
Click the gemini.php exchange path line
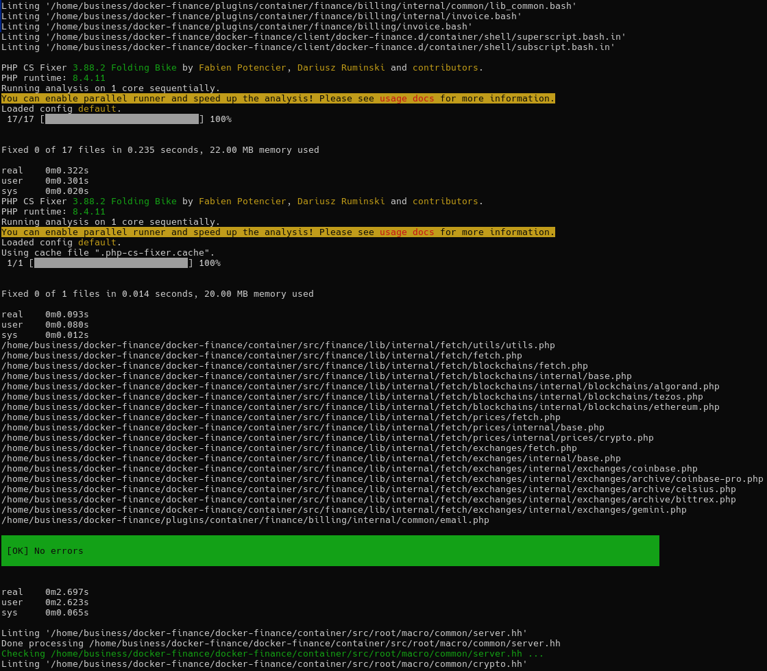tap(343, 510)
